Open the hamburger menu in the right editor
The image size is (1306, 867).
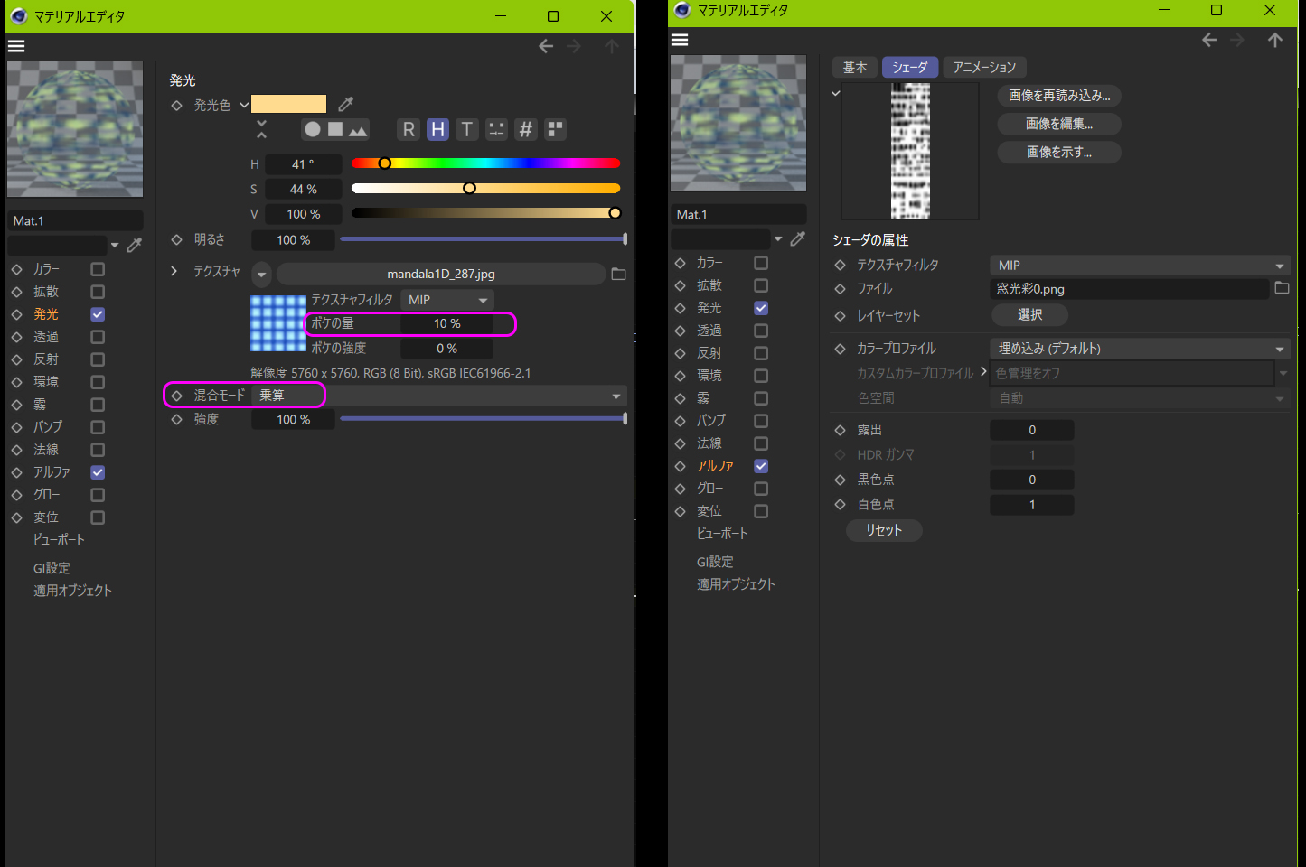[680, 40]
